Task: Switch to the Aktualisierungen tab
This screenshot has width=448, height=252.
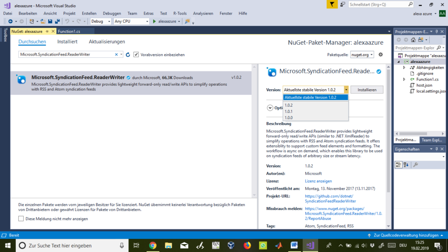Action: click(107, 42)
